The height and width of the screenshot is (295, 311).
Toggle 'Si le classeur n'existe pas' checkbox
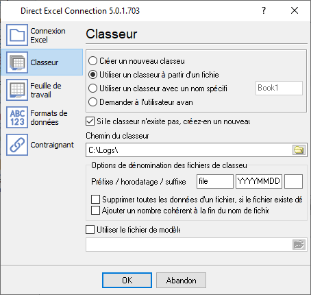coord(90,121)
